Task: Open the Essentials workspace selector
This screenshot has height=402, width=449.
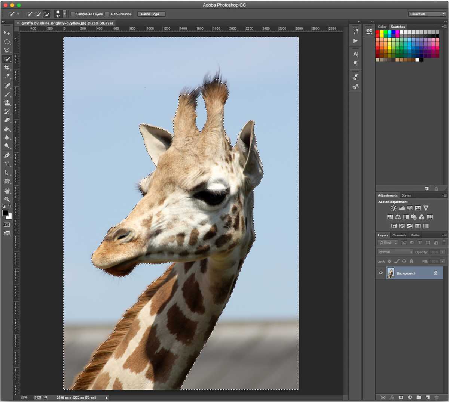Action: tap(426, 13)
